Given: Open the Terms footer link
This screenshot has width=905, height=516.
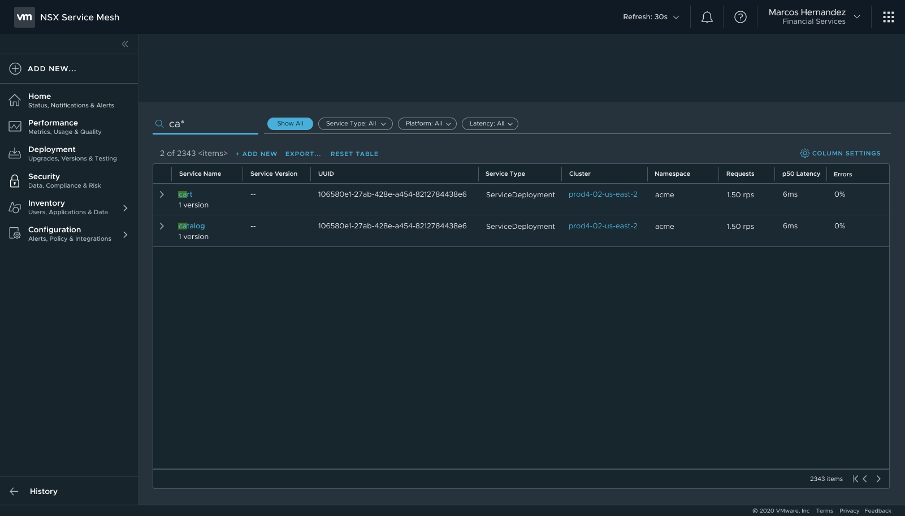Looking at the screenshot, I should tap(825, 511).
